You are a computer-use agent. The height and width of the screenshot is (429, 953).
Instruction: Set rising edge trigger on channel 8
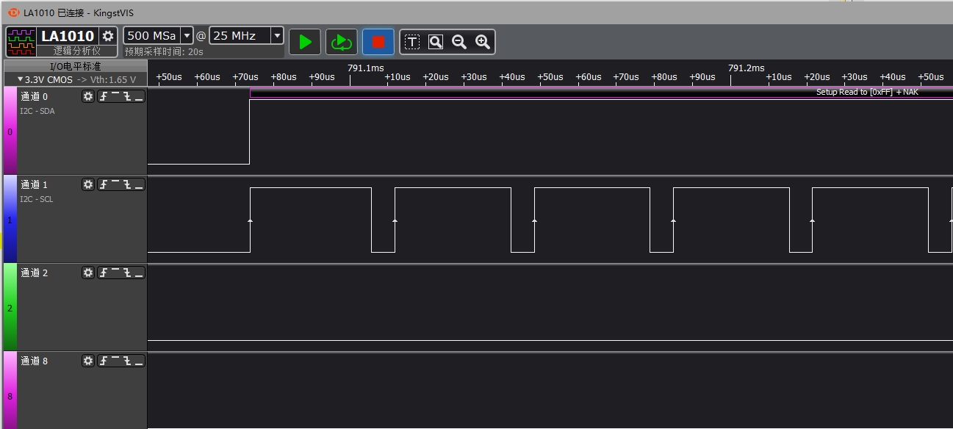point(104,361)
